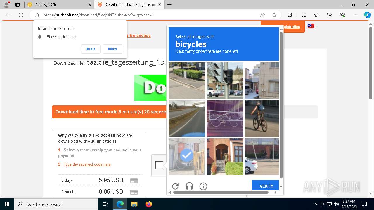This screenshot has width=374, height=210.
Task: Open Browser essentials heart icon
Action: [342, 15]
